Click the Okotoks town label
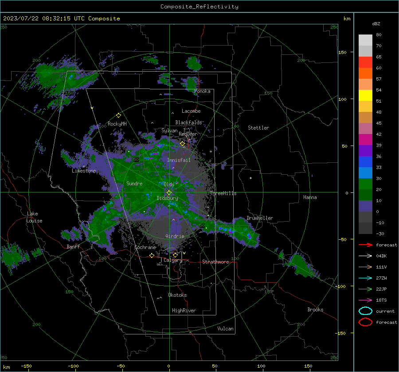 tap(177, 295)
